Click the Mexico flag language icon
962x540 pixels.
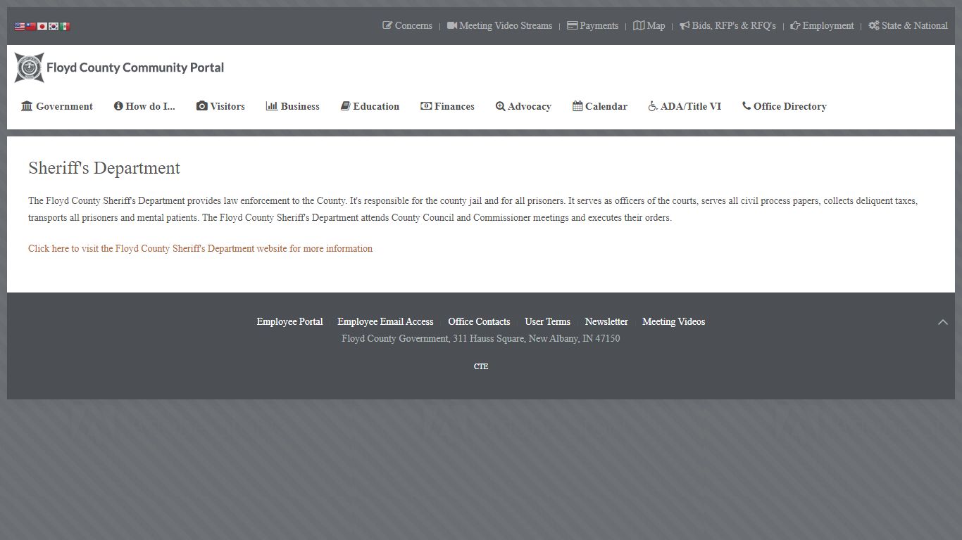(x=65, y=26)
